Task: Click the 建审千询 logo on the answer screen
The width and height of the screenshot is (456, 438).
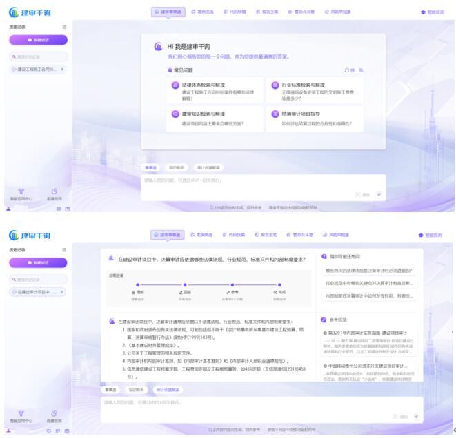Action: [30, 236]
